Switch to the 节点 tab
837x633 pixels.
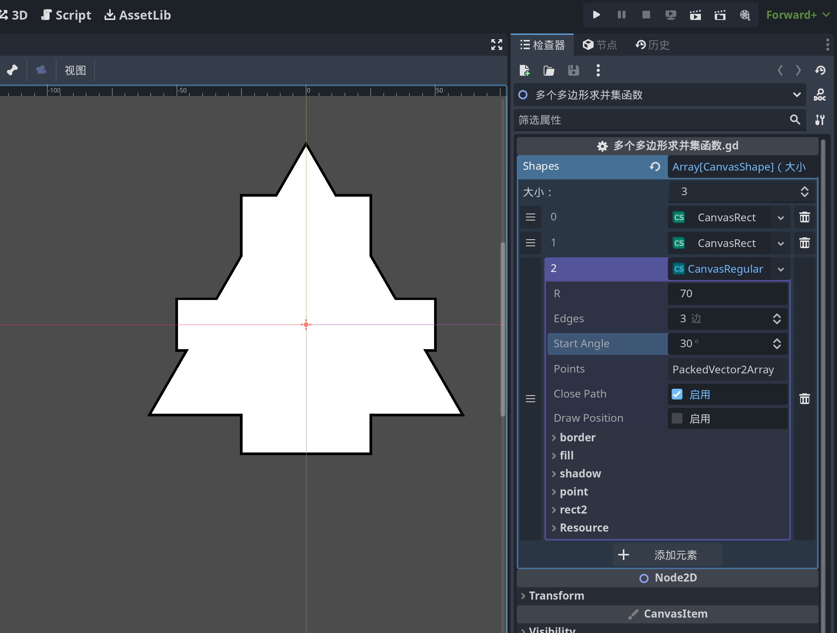(x=600, y=45)
